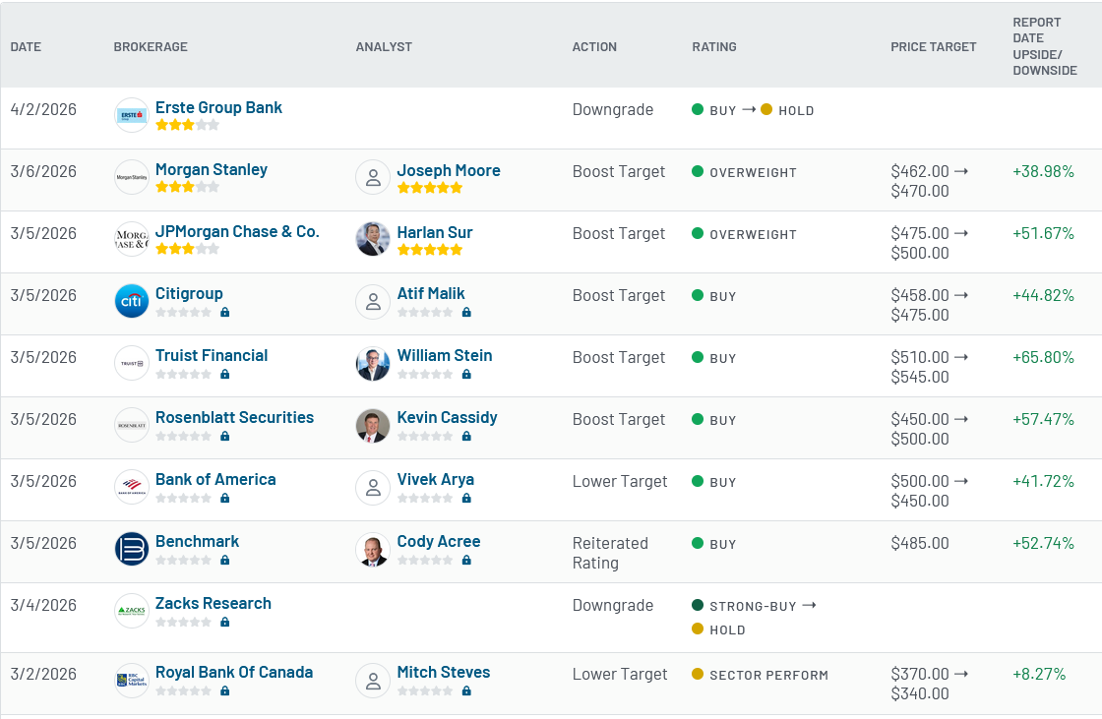Screen dimensions: 1102x719
Task: Click the +65.80% upside value
Action: click(1043, 357)
